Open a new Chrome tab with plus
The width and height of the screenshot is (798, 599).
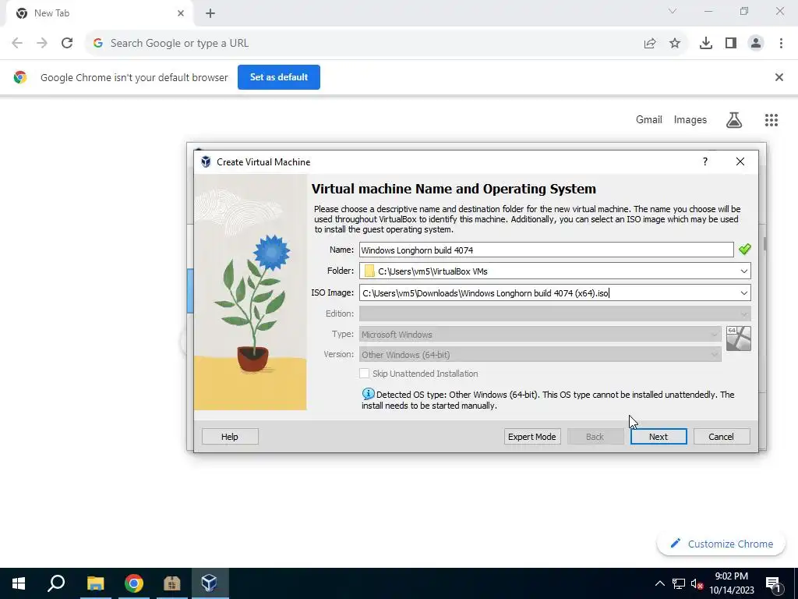tap(210, 13)
